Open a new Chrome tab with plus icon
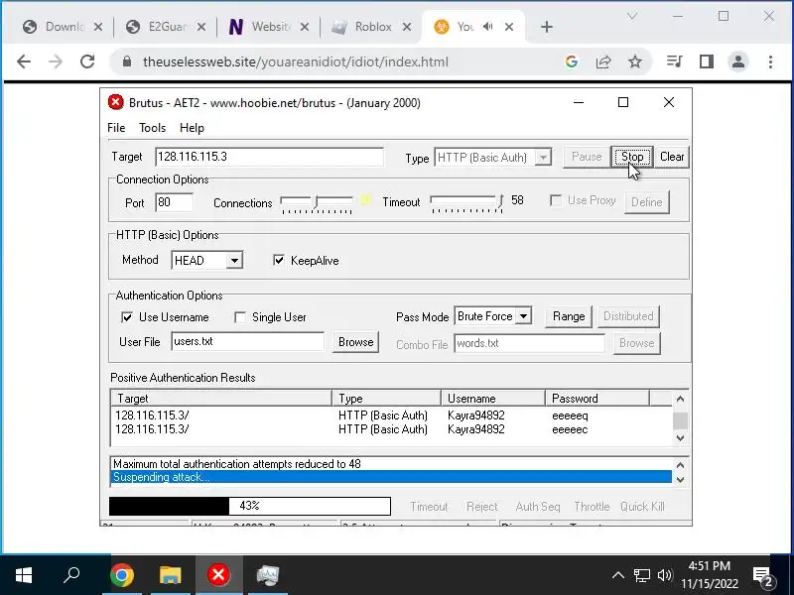This screenshot has width=794, height=595. [547, 27]
